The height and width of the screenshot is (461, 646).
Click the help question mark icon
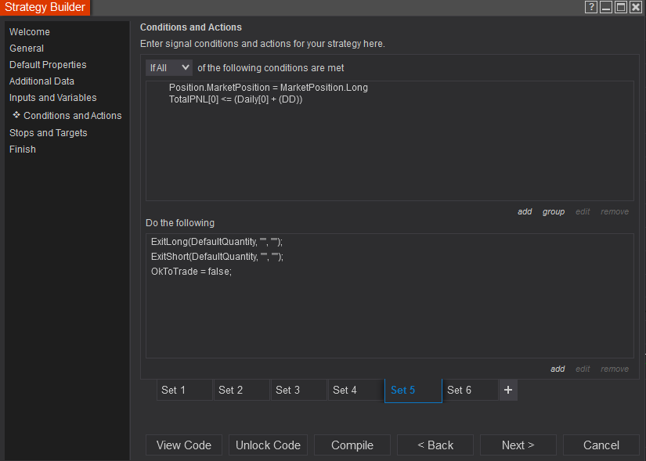(592, 7)
